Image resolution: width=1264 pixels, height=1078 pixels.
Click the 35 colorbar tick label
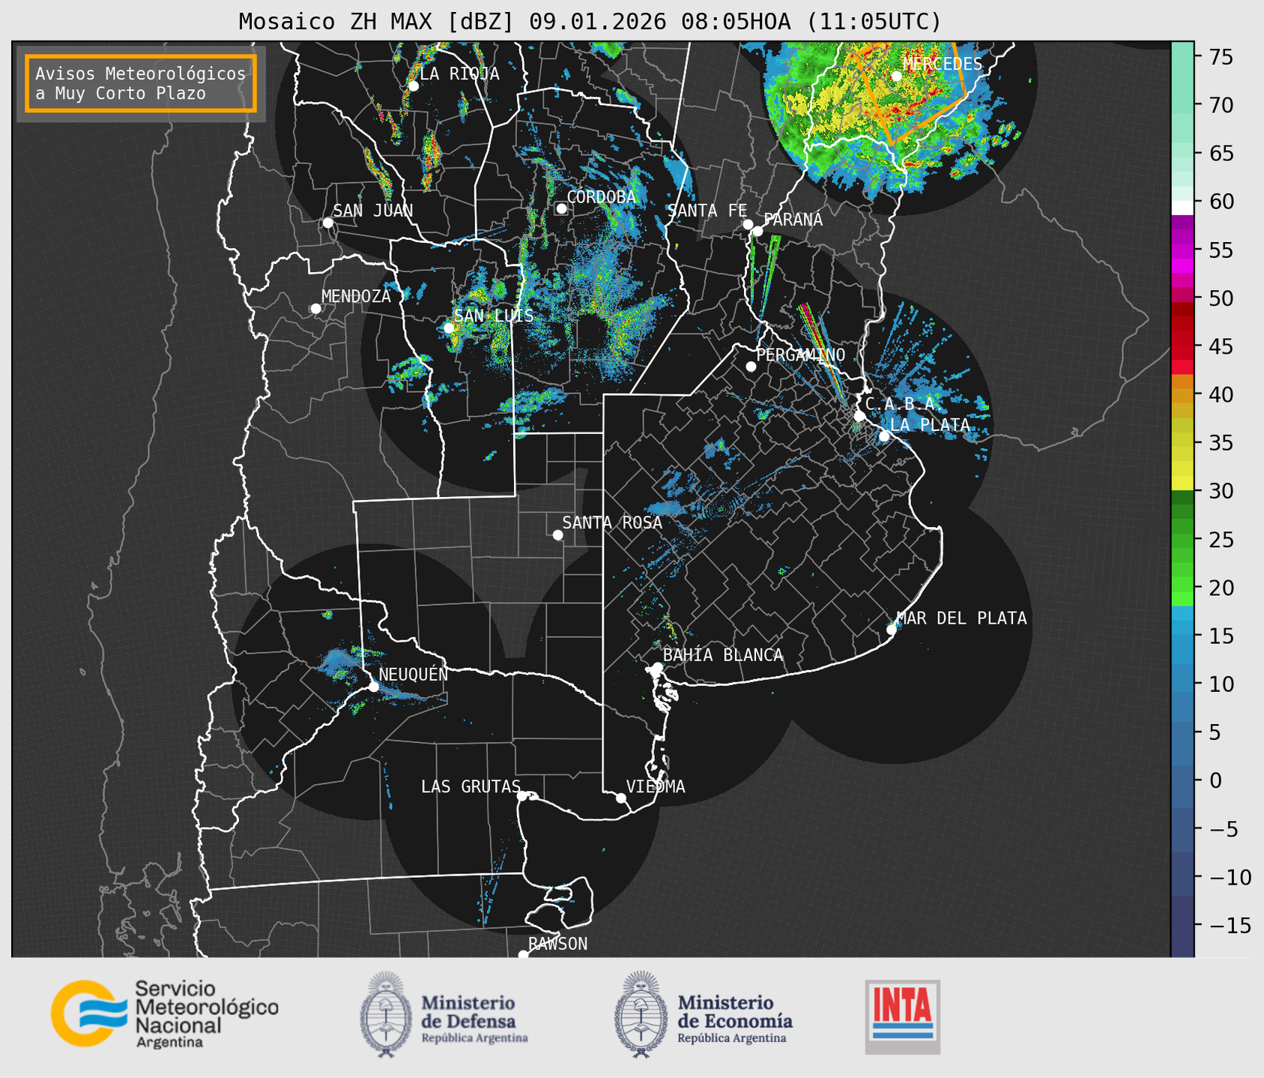click(x=1221, y=443)
